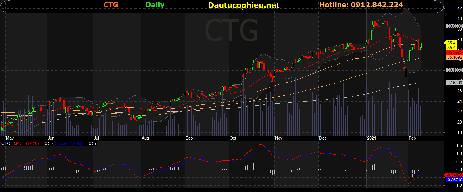
Task: Click the orange CTG ticker title
Action: (x=111, y=5)
